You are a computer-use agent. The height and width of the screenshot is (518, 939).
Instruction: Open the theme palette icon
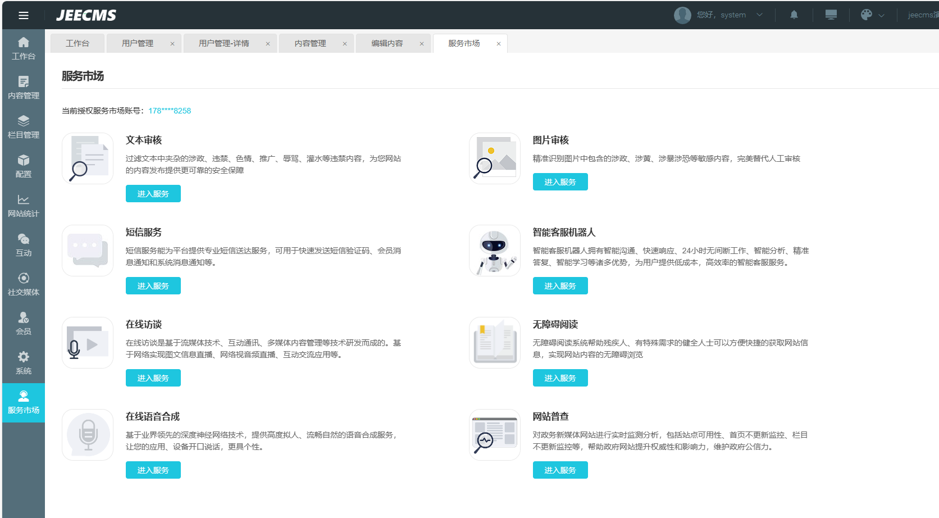click(x=867, y=15)
